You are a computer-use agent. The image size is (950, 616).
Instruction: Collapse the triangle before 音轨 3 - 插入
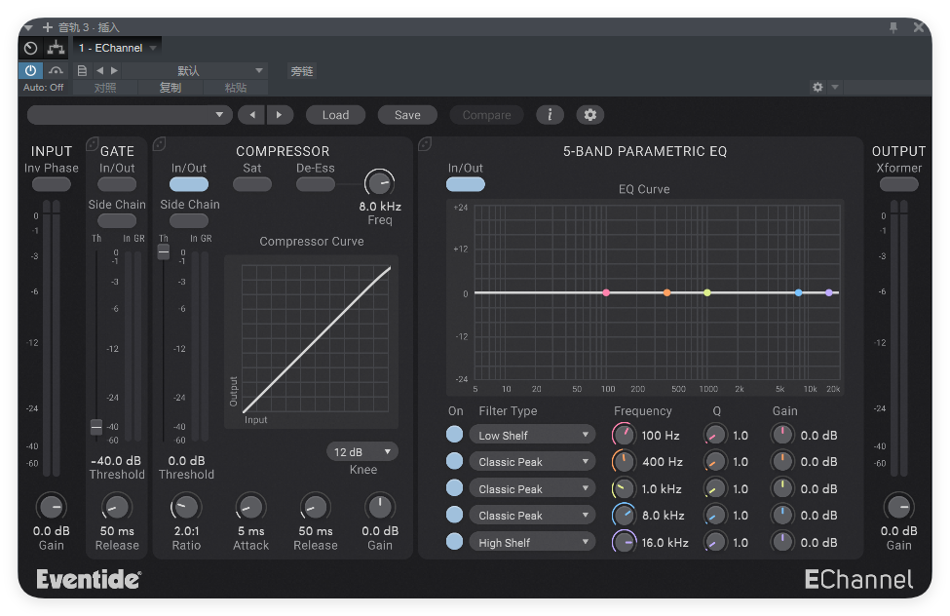click(x=28, y=28)
